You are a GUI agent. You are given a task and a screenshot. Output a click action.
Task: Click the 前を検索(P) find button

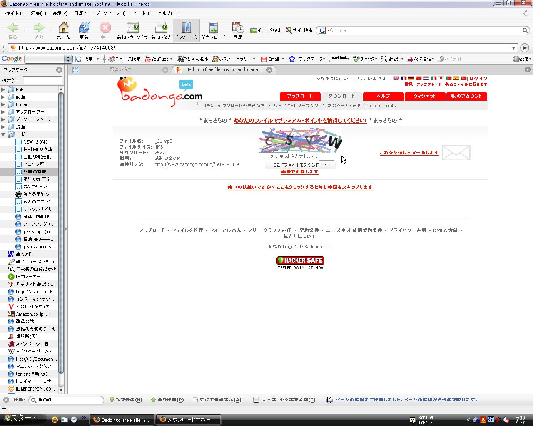click(167, 400)
